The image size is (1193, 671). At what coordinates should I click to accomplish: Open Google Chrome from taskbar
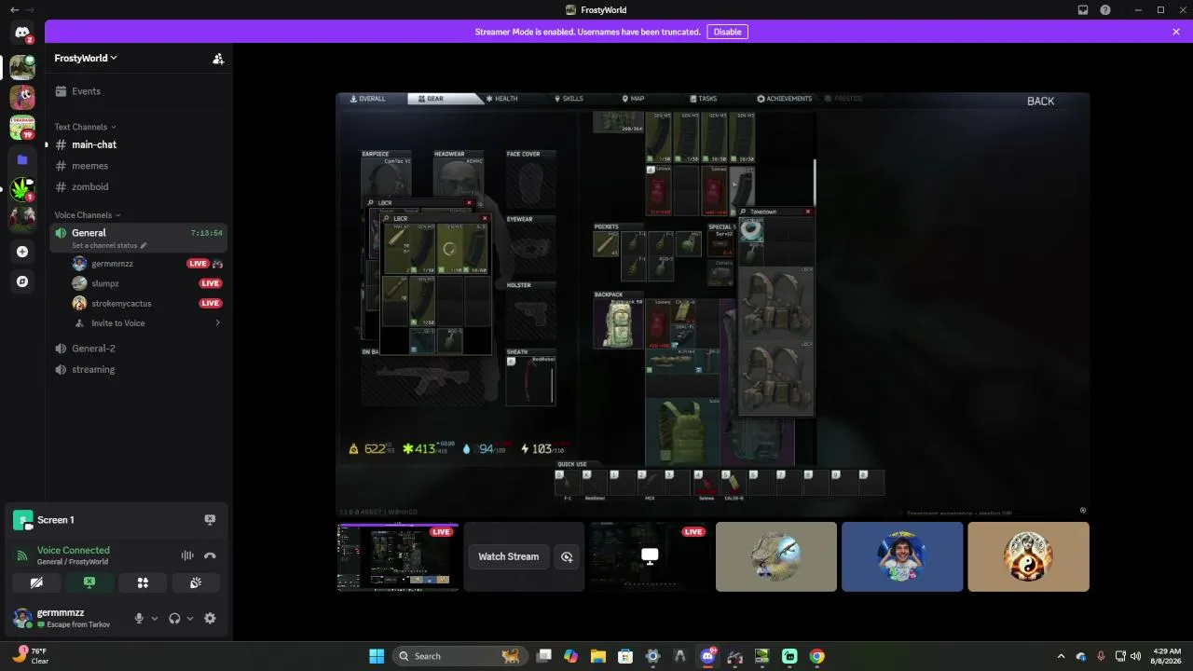(x=816, y=656)
